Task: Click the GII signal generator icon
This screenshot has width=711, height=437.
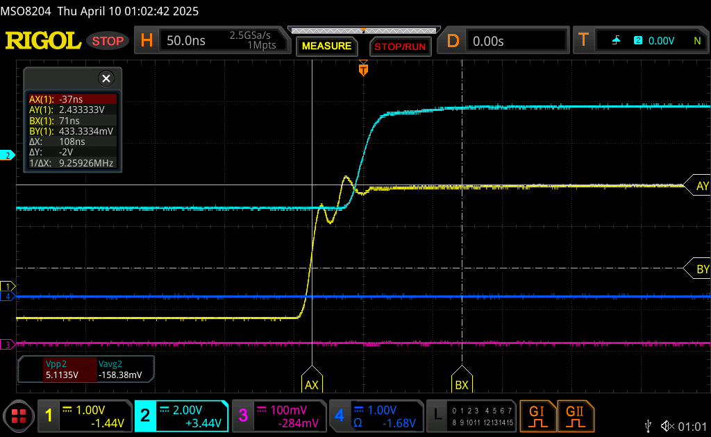Action: tap(574, 415)
